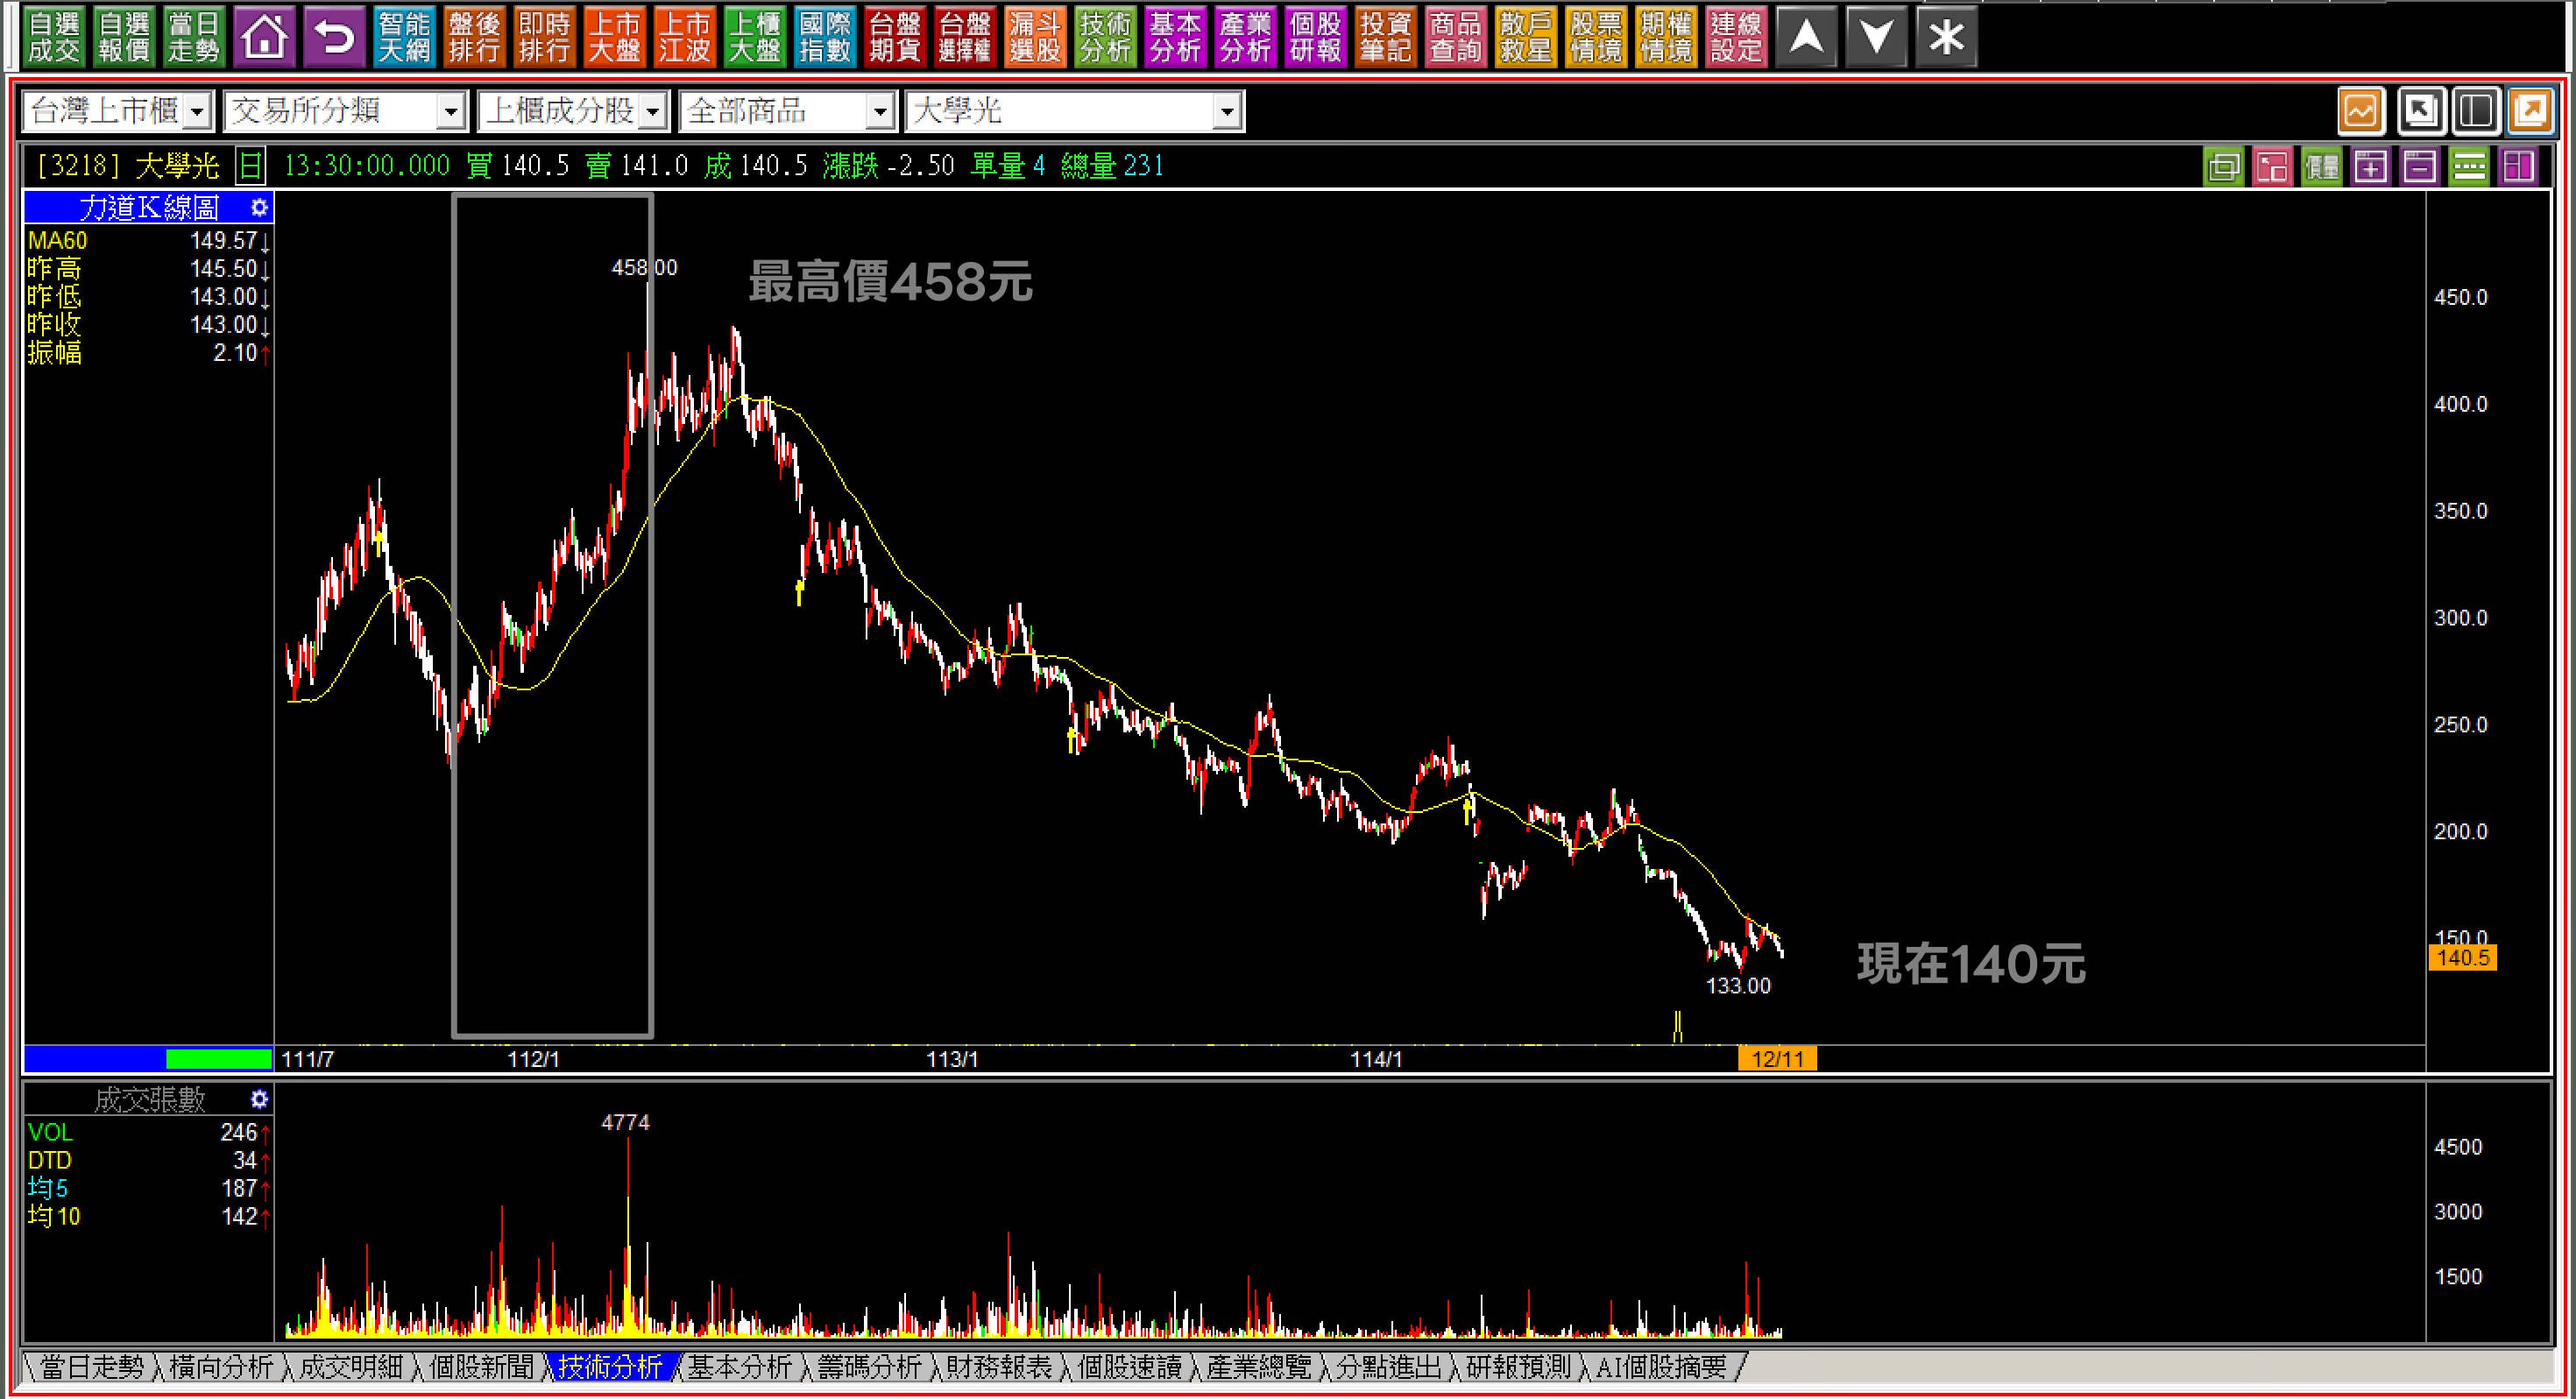Click the 上市大盤 toolbar button

[x=614, y=38]
